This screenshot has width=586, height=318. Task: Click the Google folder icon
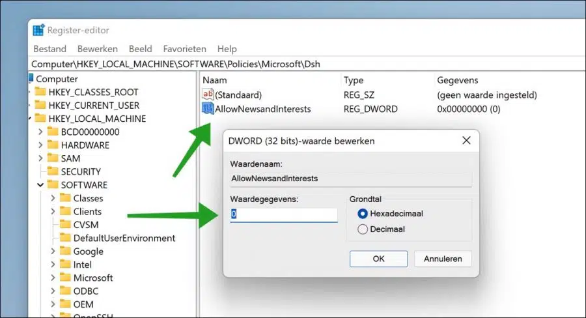coord(65,251)
